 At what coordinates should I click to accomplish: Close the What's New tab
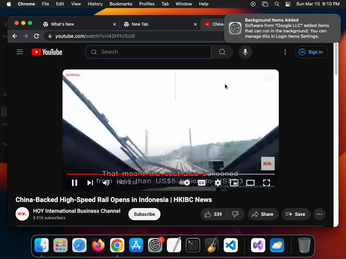point(115,24)
